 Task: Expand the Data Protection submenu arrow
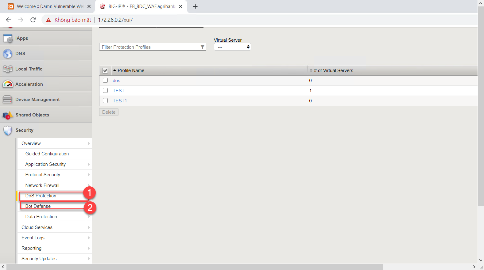[x=89, y=217]
